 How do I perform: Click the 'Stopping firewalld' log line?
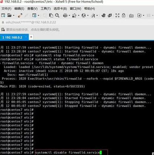tap(75, 102)
